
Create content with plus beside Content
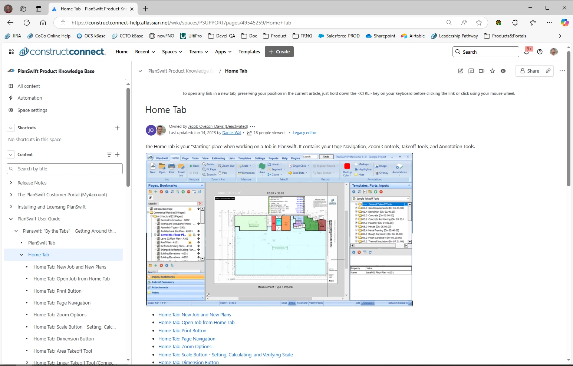click(117, 154)
